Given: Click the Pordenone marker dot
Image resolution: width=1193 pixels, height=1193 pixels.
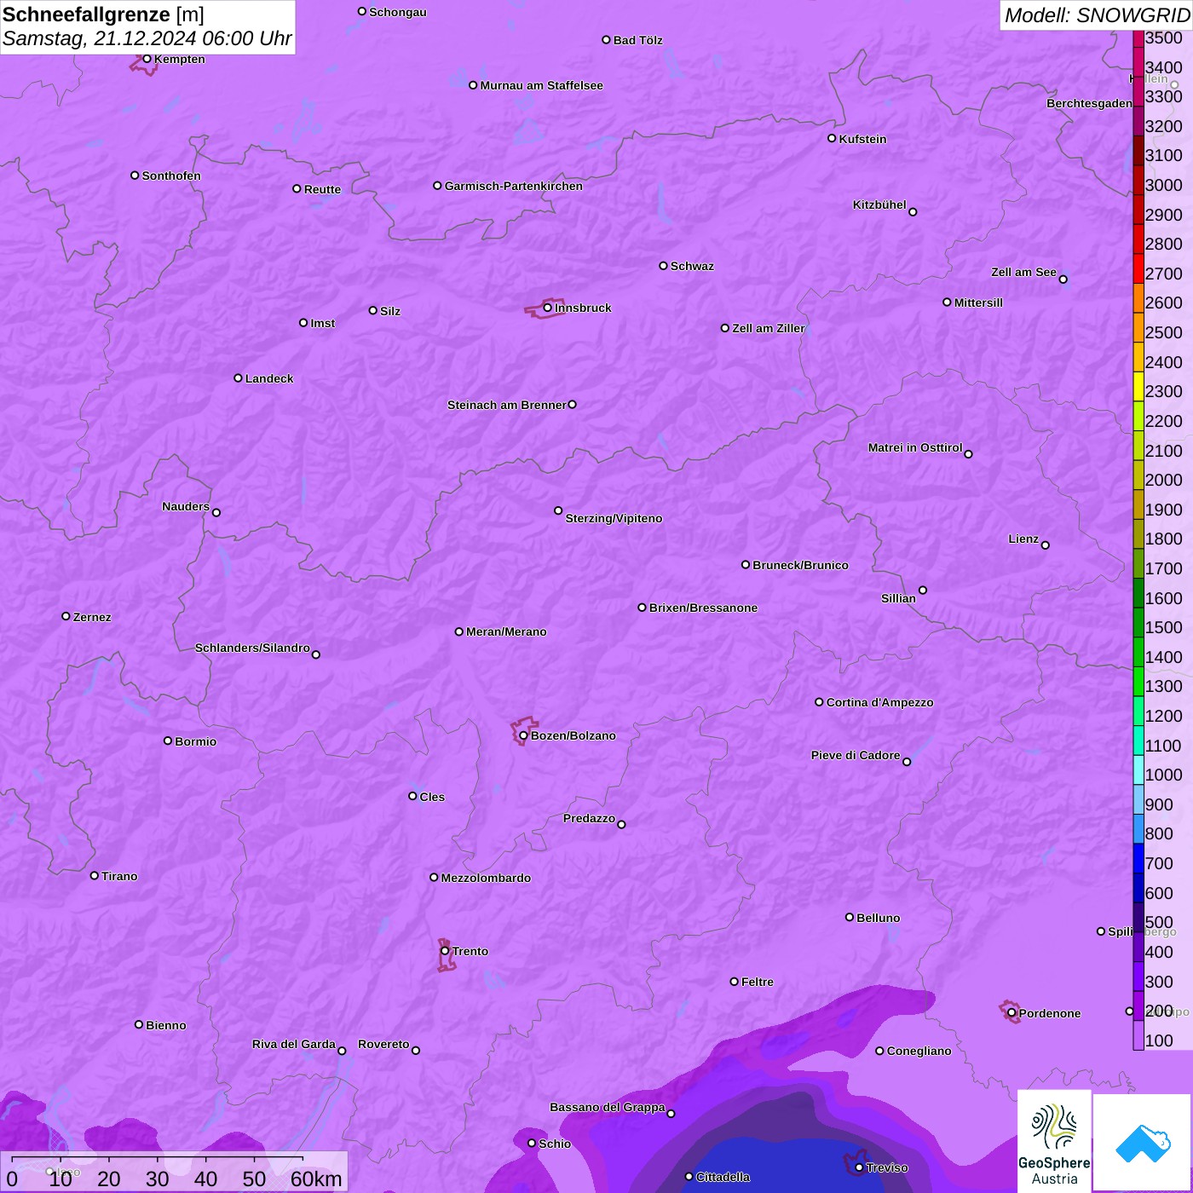Looking at the screenshot, I should point(1011,1013).
